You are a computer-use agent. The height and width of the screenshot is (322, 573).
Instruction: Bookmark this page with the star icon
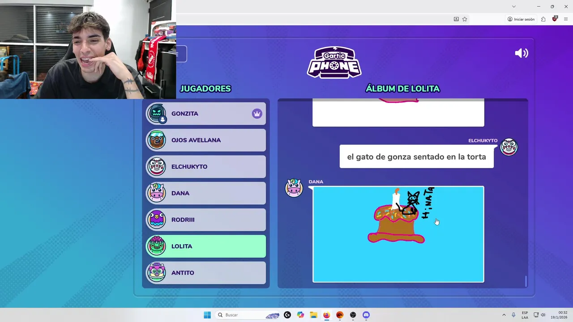coord(465,19)
